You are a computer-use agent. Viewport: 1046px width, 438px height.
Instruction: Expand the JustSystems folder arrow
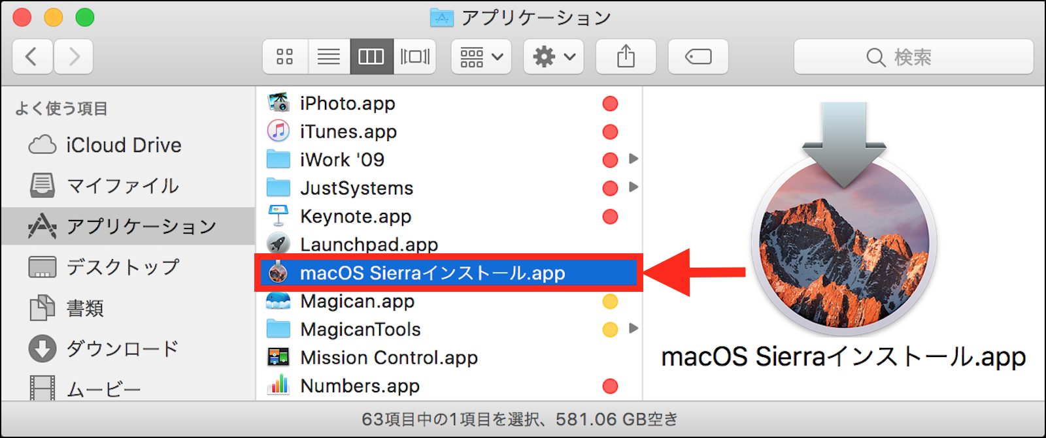[633, 187]
